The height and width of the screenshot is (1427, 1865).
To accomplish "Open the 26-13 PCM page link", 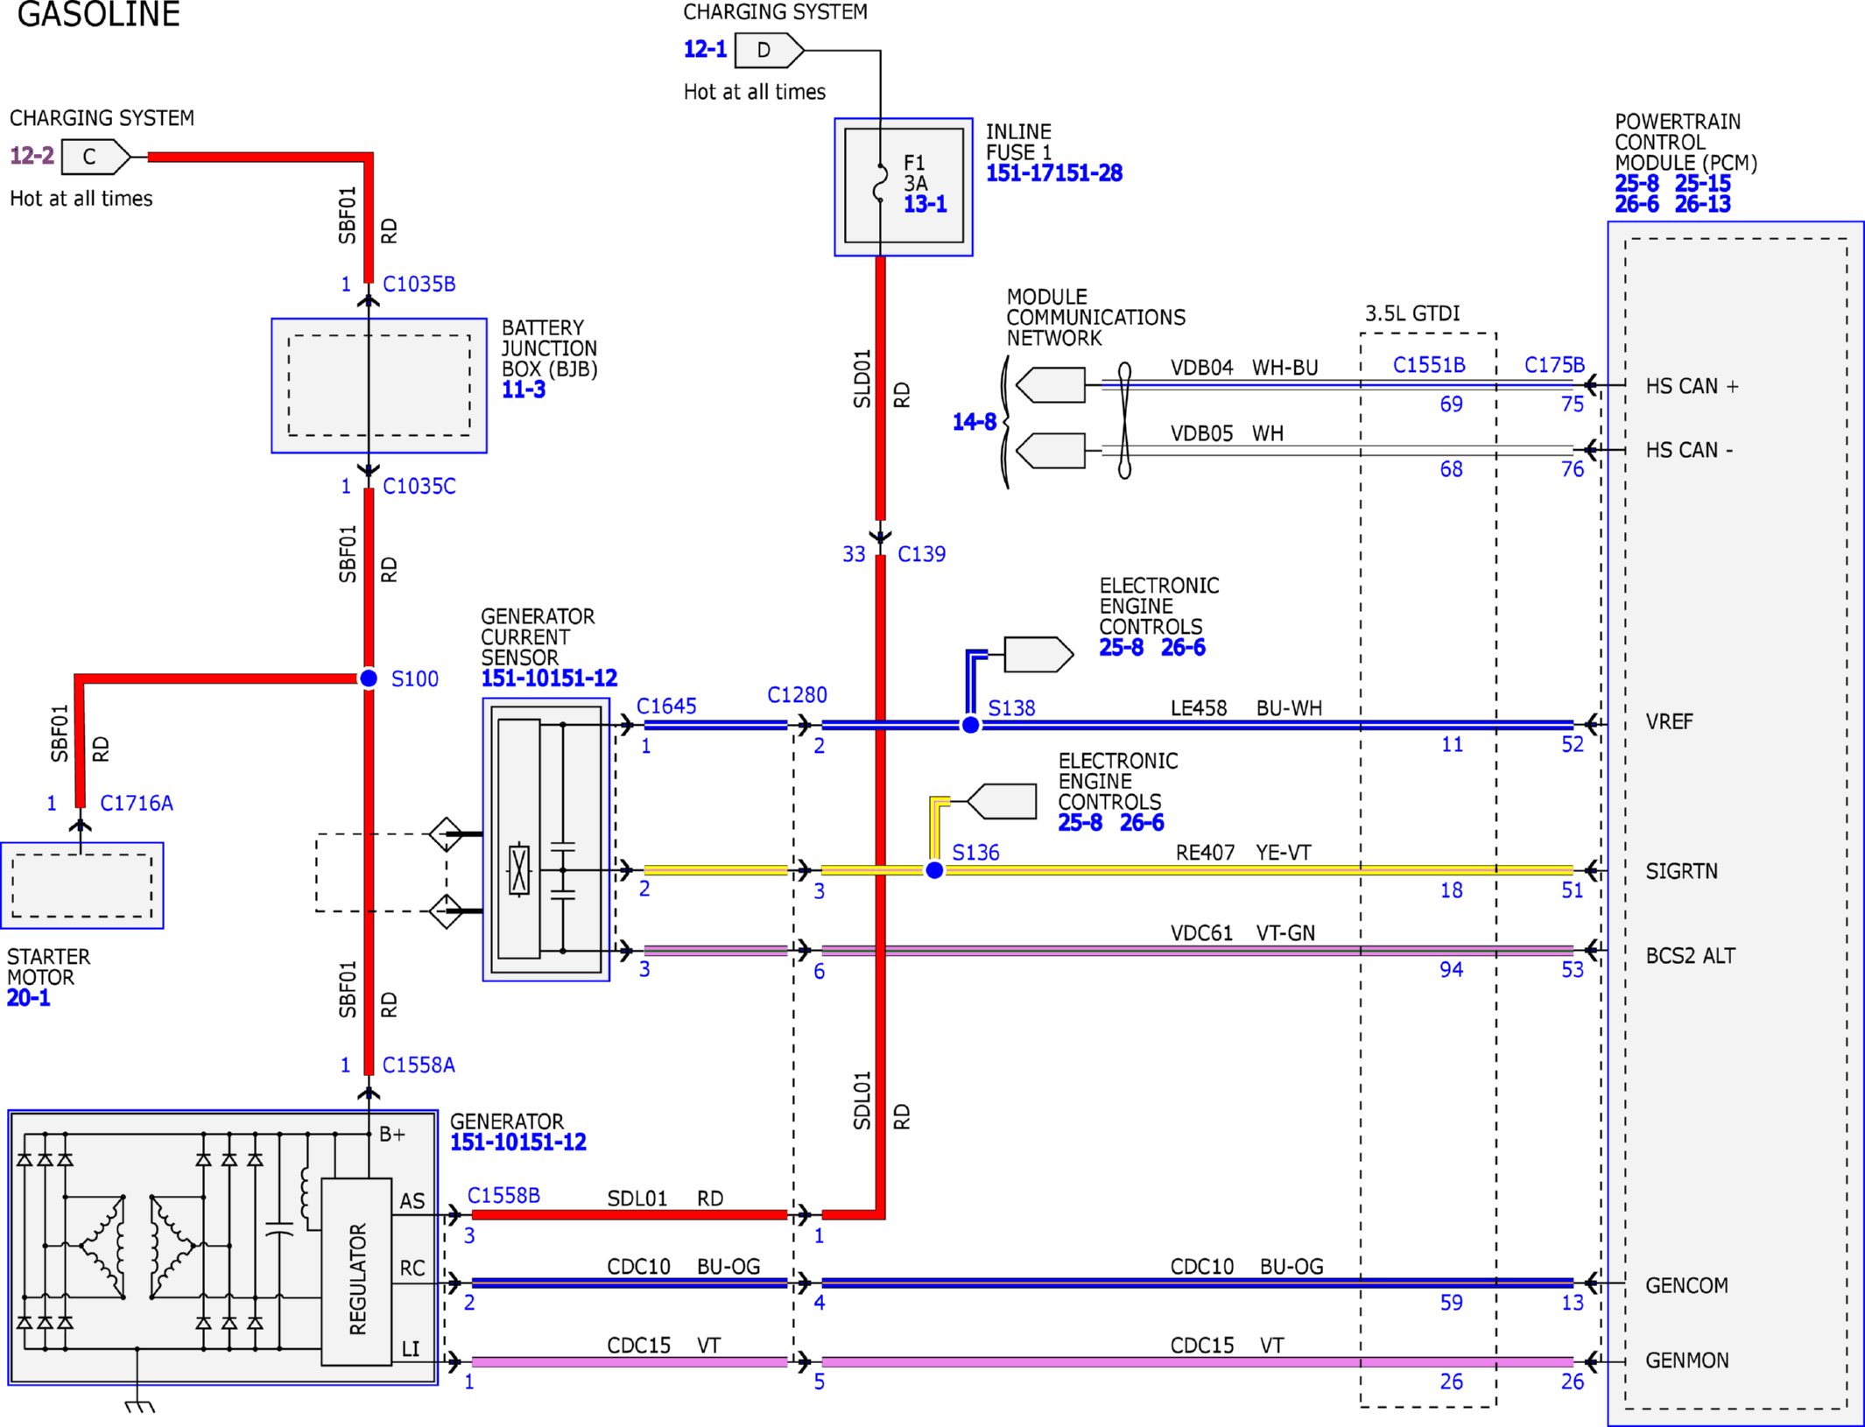I will coord(1703,204).
